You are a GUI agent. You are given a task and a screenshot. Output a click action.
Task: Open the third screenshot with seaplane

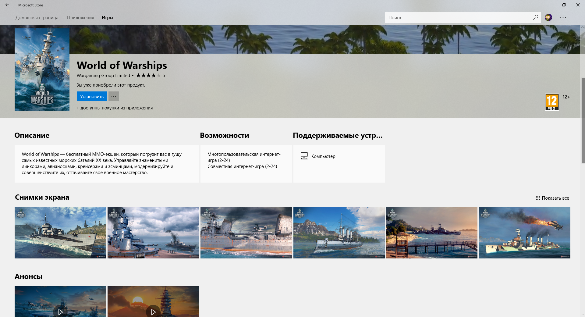246,233
